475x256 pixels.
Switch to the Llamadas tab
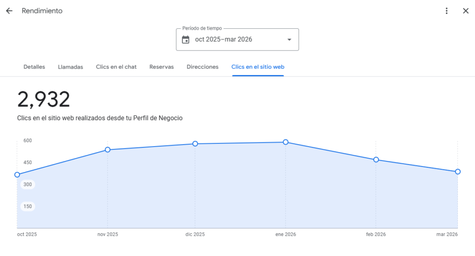coord(71,67)
